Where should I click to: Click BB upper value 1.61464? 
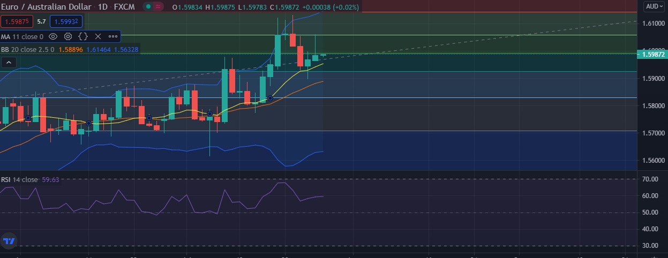pos(99,49)
